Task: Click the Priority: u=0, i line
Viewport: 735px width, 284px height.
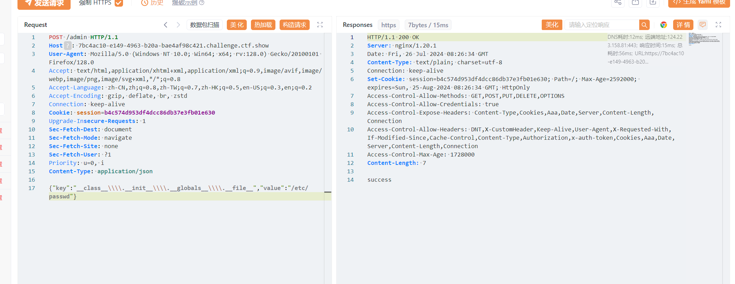Action: click(76, 163)
